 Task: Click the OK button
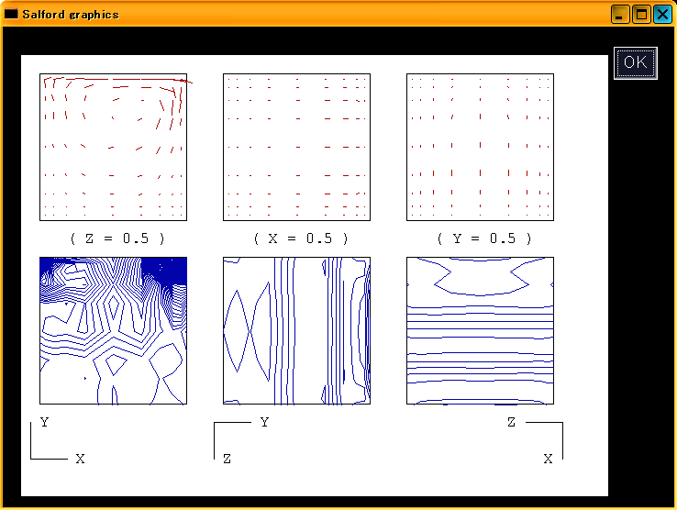(635, 62)
